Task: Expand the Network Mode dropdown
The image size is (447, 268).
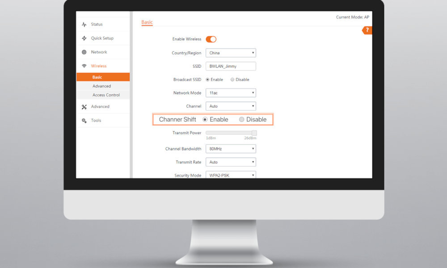Action: [231, 93]
